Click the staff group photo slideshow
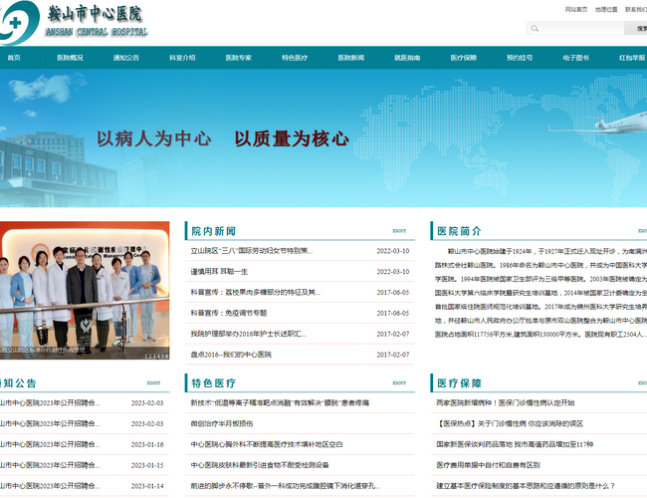647x498 pixels. (x=86, y=289)
